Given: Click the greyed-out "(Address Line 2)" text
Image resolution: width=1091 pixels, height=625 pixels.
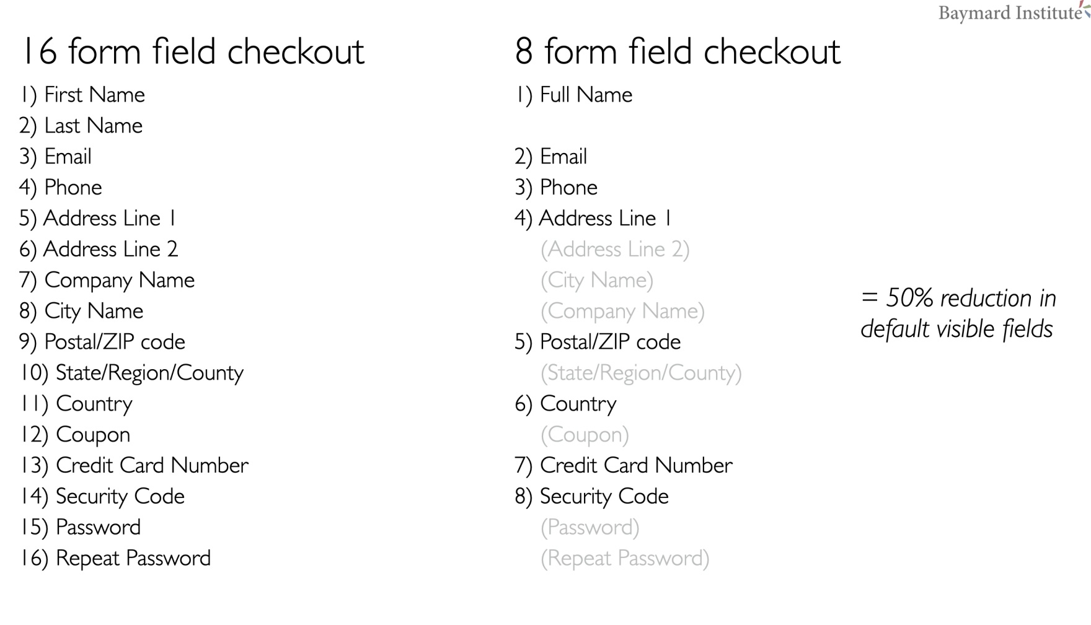Looking at the screenshot, I should point(615,249).
